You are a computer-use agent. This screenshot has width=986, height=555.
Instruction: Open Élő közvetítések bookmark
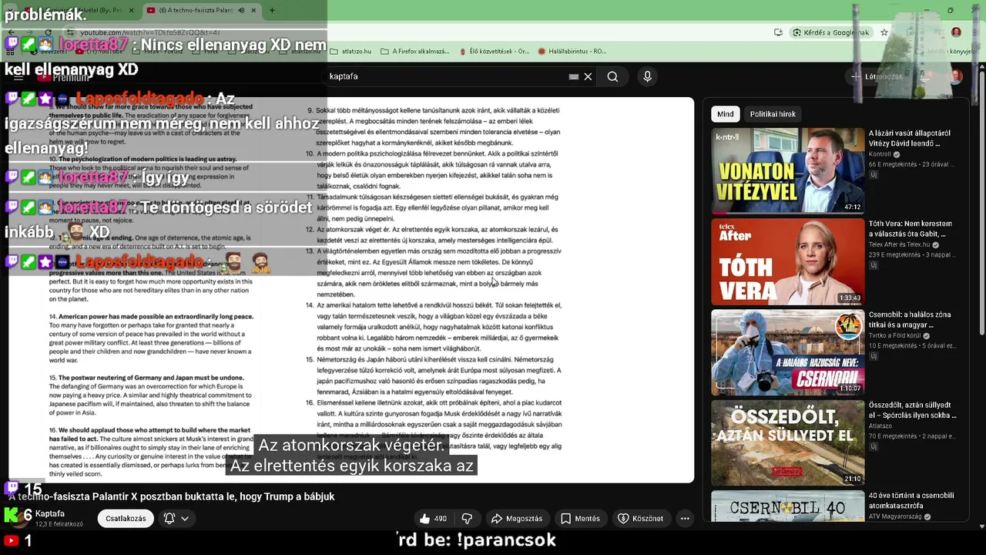point(494,52)
